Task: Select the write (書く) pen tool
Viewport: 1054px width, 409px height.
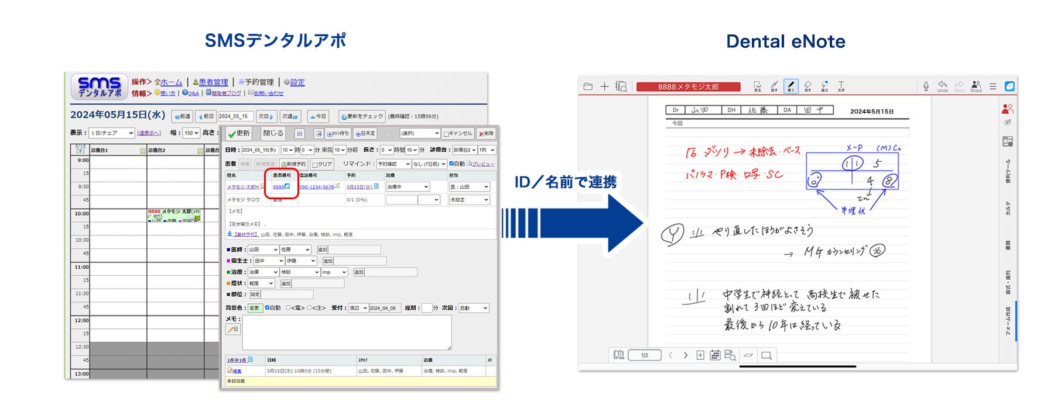Action: point(791,86)
